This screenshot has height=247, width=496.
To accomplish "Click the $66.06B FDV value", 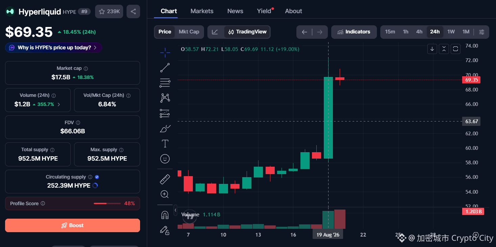I will click(72, 131).
